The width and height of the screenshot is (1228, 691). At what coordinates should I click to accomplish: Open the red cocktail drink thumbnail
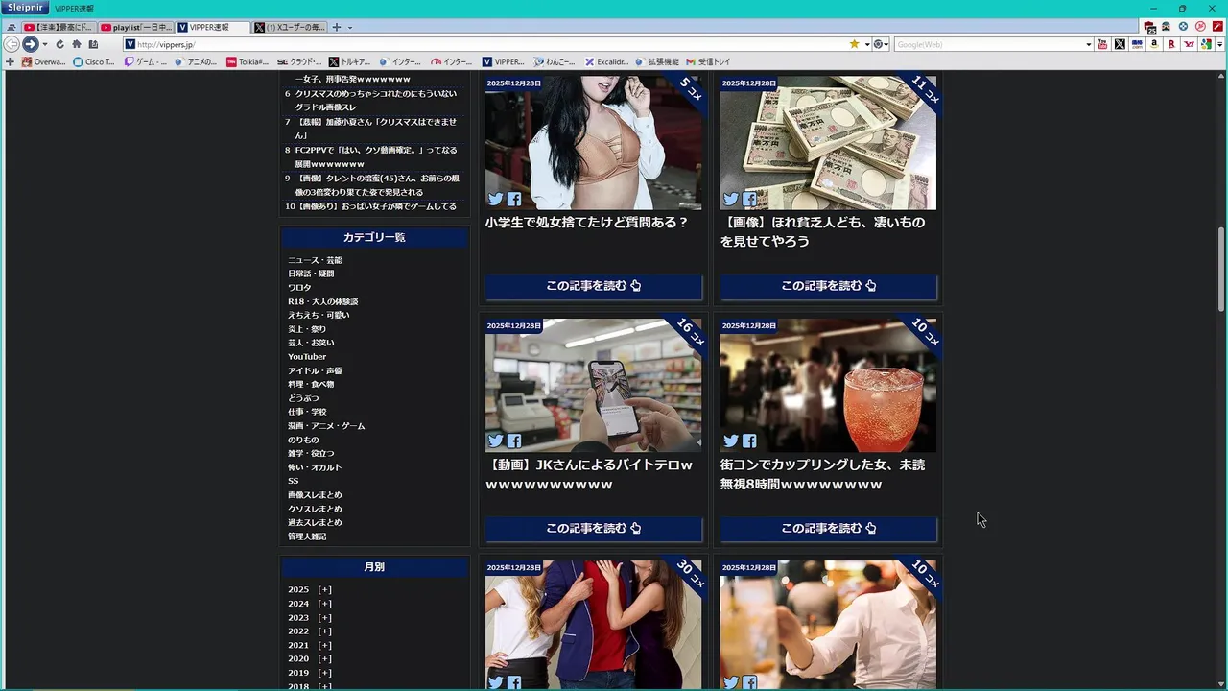(828, 385)
